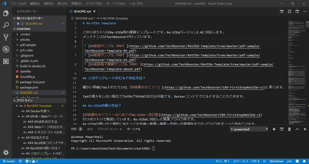Collapse the アウトライン section

point(39,101)
